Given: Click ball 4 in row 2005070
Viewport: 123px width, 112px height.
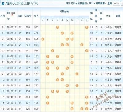Looking at the screenshot, I should (x=62, y=45).
